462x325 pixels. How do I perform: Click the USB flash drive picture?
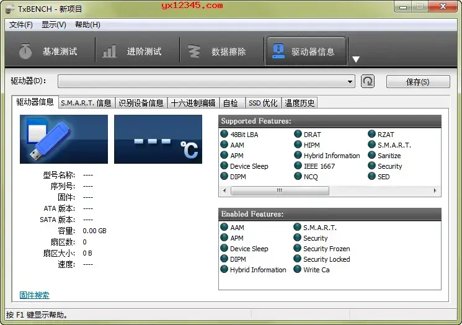point(64,139)
